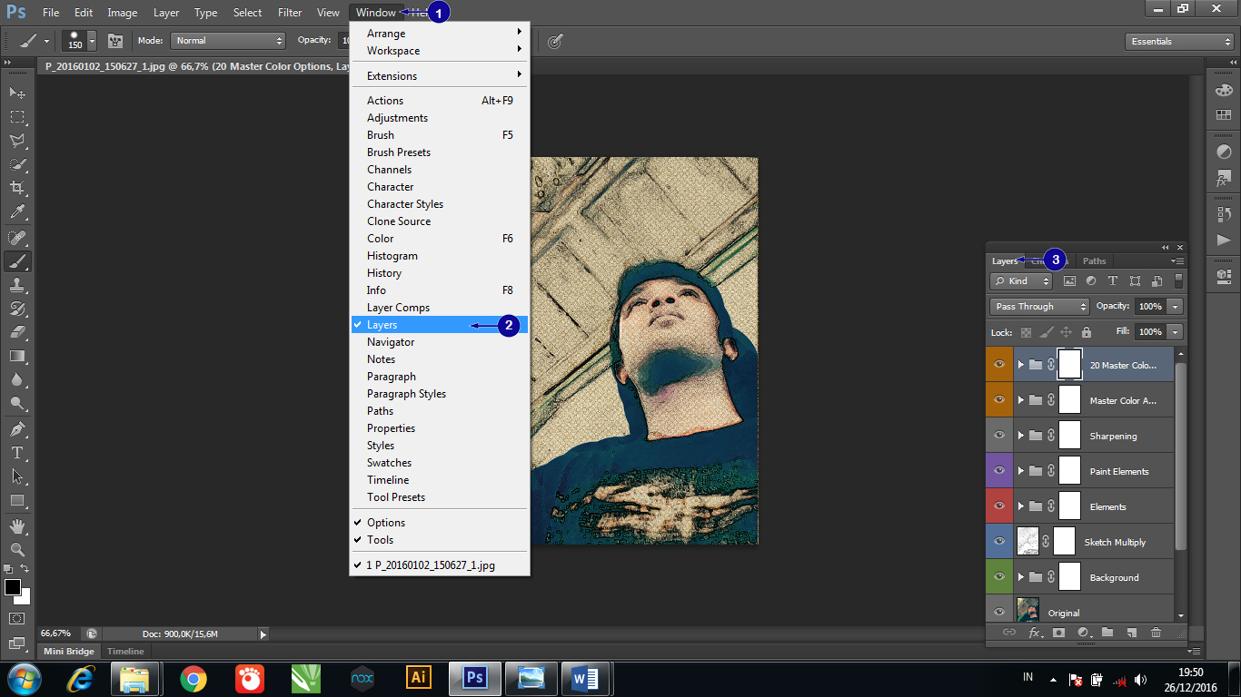This screenshot has height=697, width=1241.
Task: Click the Original layer thumbnail
Action: coord(1028,609)
